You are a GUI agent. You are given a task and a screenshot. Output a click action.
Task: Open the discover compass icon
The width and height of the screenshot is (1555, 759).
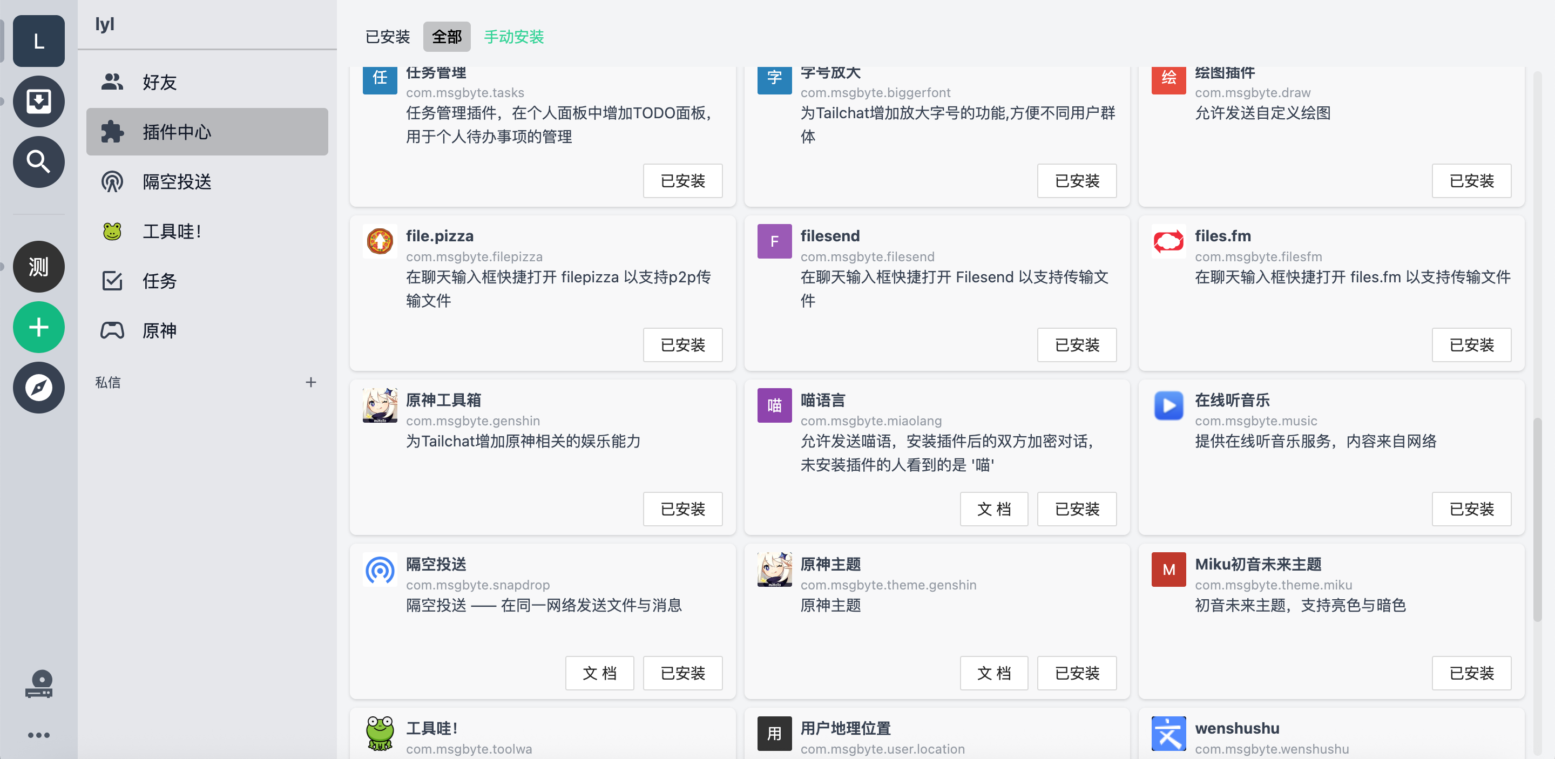[x=39, y=388]
